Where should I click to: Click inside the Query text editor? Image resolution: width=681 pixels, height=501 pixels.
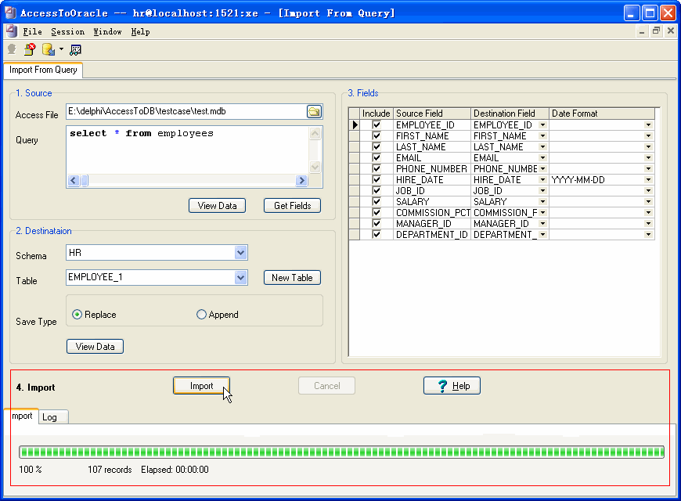click(188, 150)
